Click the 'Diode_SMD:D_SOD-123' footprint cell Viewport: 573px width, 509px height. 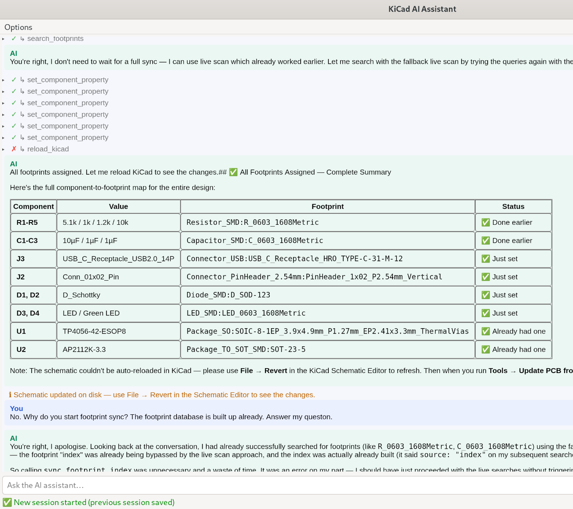(327, 295)
